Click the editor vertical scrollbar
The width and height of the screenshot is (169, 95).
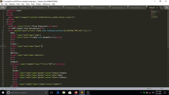(x=168, y=29)
